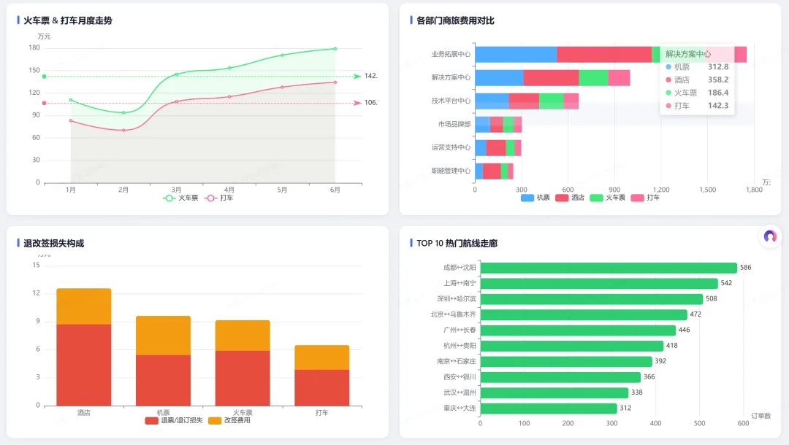The height and width of the screenshot is (445, 789).
Task: Click the 火车票 June data point
Action: pos(335,49)
